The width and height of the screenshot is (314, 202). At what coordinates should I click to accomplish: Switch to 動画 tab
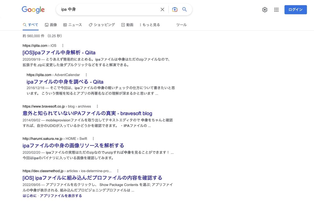[127, 25]
